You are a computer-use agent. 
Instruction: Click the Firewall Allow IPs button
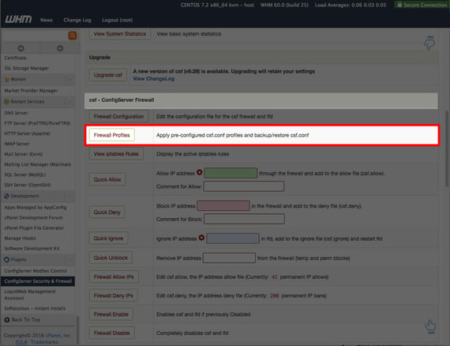click(114, 276)
